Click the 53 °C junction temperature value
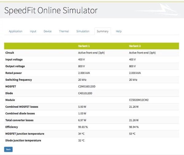 click(x=132, y=134)
